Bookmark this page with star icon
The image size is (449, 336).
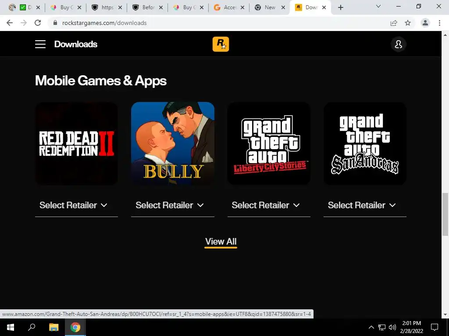tap(408, 23)
